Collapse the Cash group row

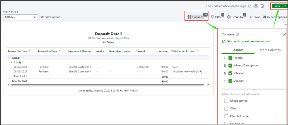(9, 58)
